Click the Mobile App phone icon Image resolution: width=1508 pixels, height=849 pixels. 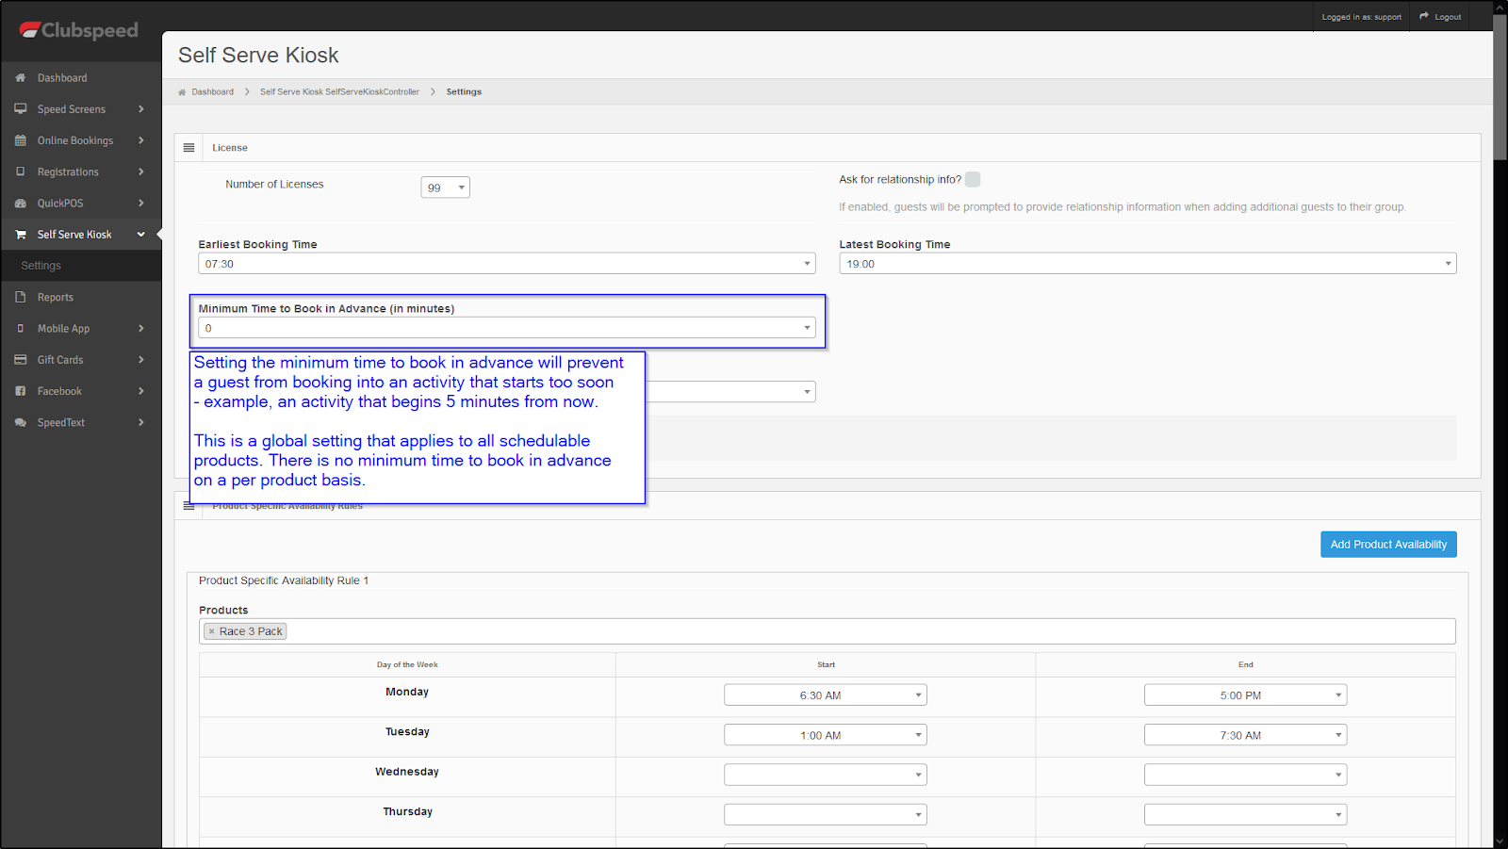pos(21,329)
